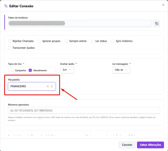This screenshot has width=168, height=151.
Task: Check the Campanha usage type
Action: point(12,70)
